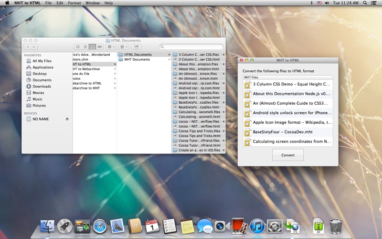This screenshot has height=239, width=382.
Task: Switch Finder to list view
Action: click(x=85, y=47)
